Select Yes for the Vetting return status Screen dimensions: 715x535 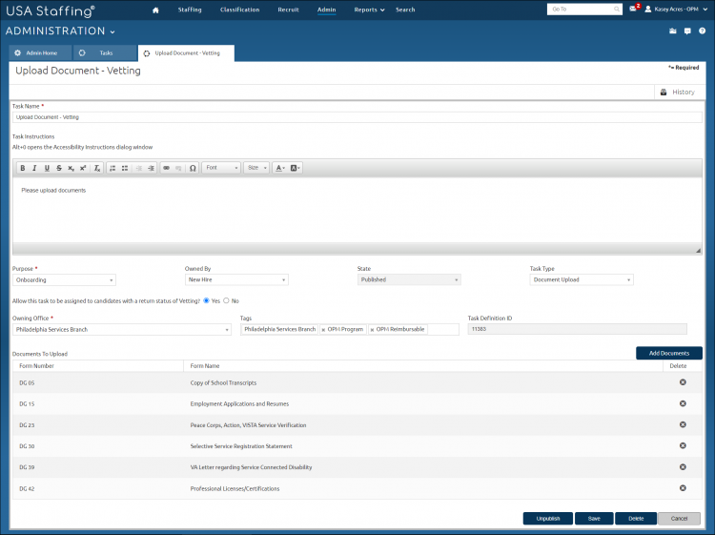(x=206, y=300)
